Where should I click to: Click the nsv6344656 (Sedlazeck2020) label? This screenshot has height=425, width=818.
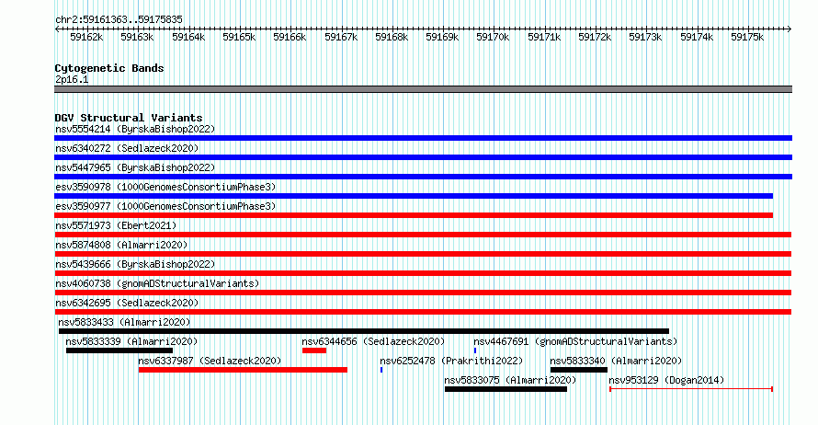pos(373,341)
